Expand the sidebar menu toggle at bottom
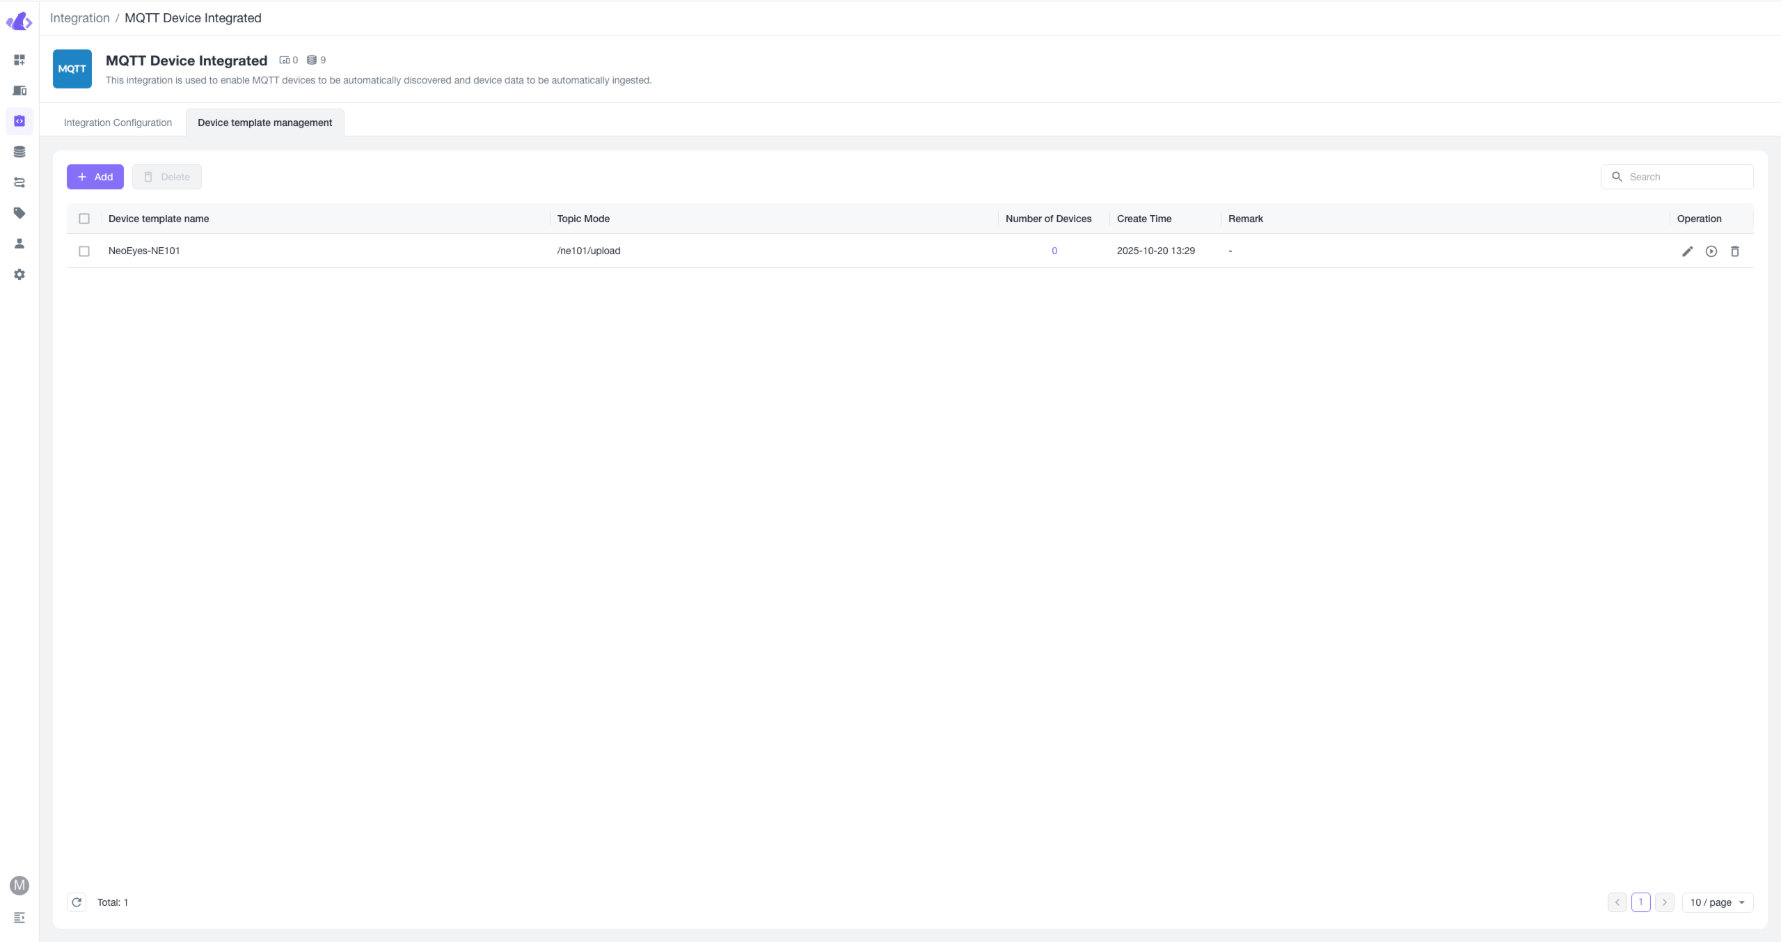 point(19,918)
